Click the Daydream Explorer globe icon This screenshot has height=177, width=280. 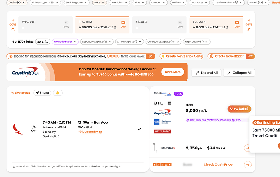(x=11, y=56)
